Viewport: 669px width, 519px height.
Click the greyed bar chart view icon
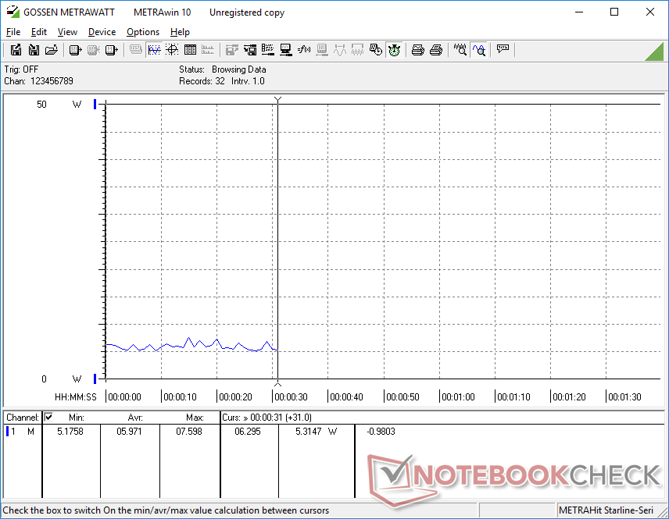[x=208, y=50]
